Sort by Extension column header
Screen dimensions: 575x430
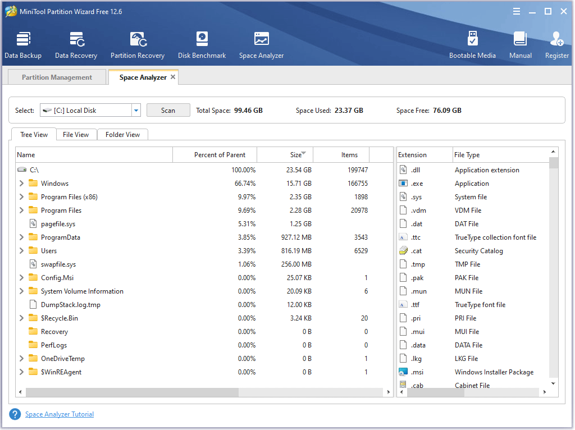click(x=425, y=155)
